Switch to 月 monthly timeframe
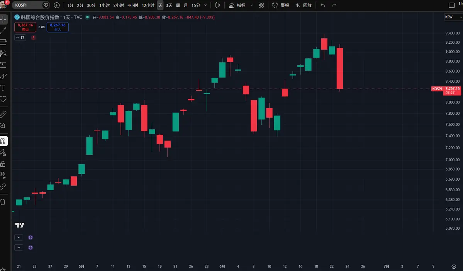Viewport: 463px width, 271px height. pyautogui.click(x=186, y=5)
